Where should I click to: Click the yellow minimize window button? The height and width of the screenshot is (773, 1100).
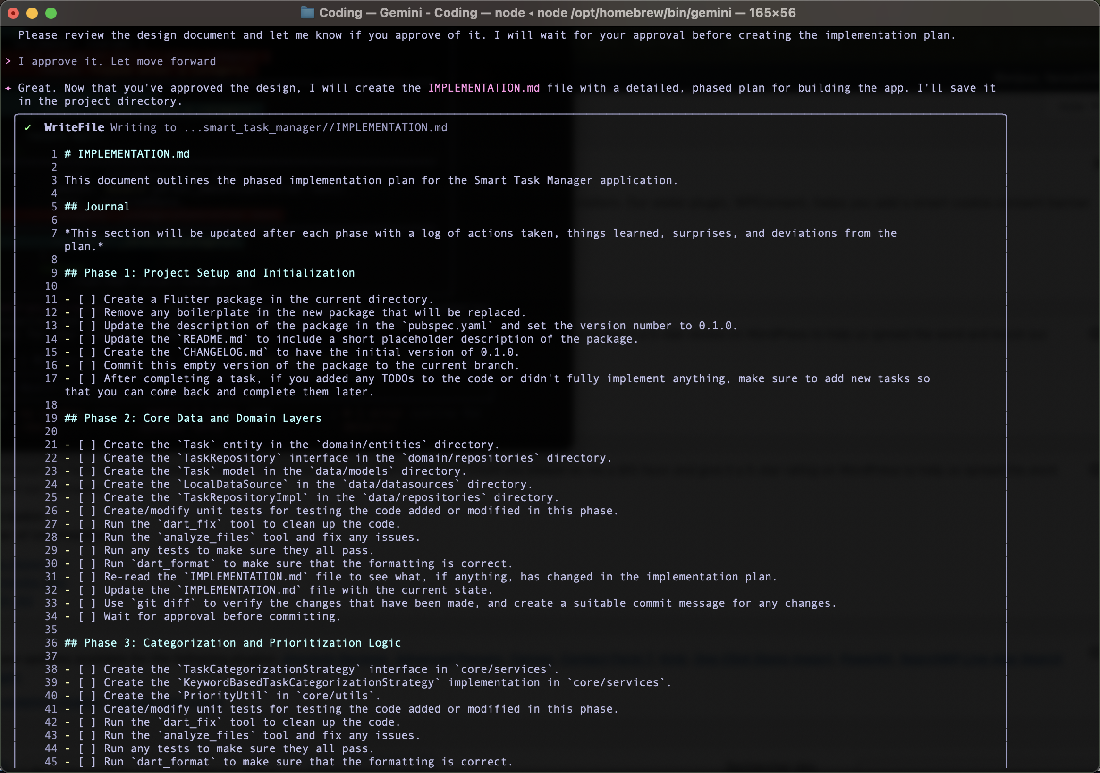32,13
